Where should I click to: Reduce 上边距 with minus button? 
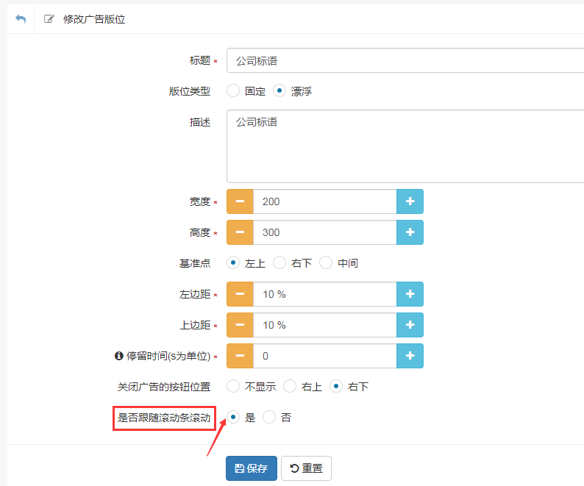click(240, 325)
